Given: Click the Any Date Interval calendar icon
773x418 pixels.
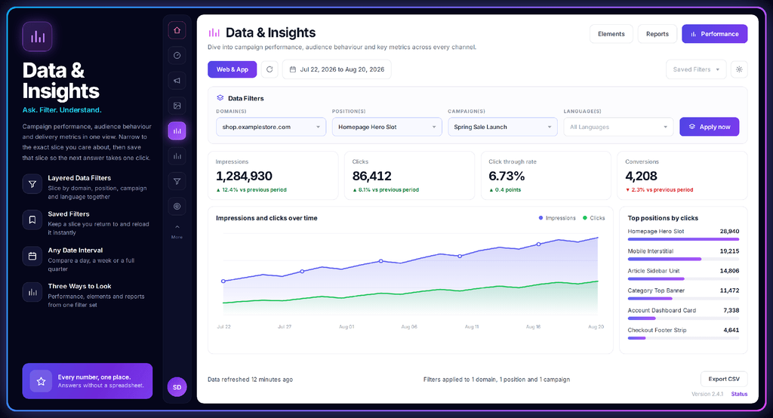Looking at the screenshot, I should pos(32,257).
